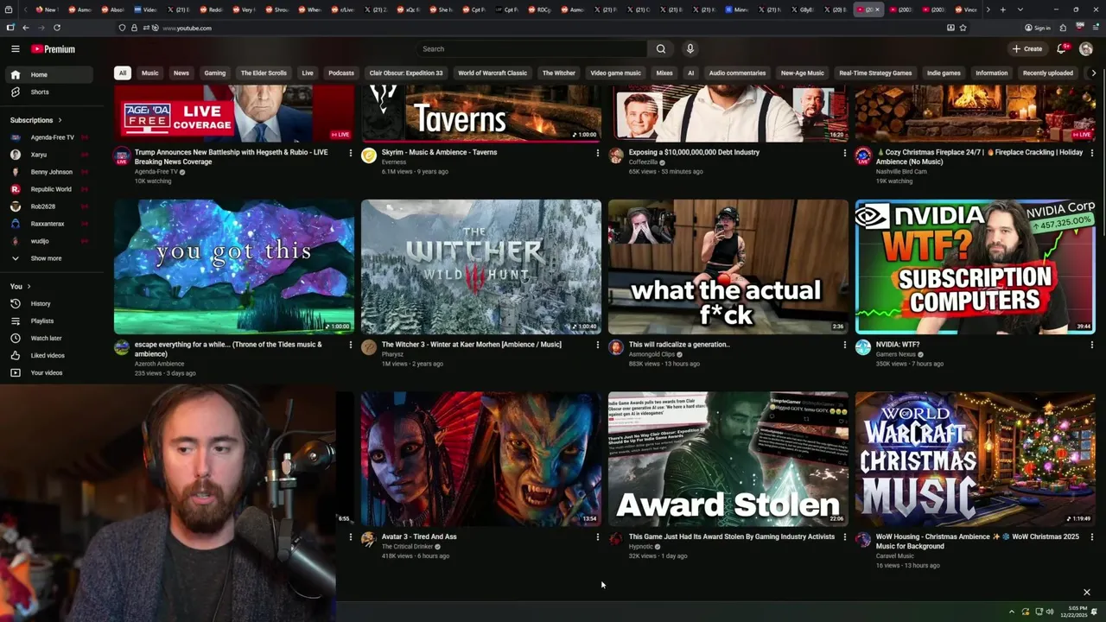Screen dimensions: 1106x622
Task: Play the Award Stolen thumbnail video
Action: point(728,459)
